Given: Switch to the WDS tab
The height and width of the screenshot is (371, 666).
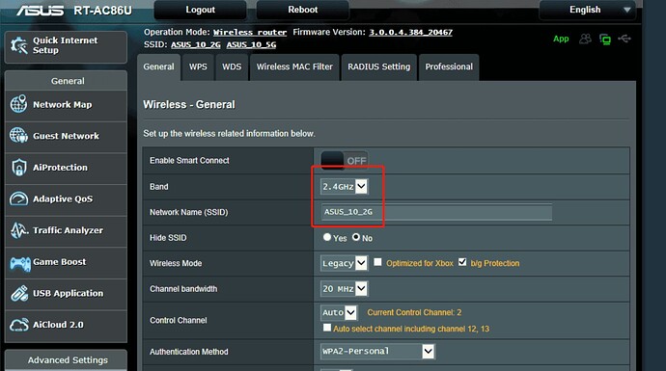Looking at the screenshot, I should (x=232, y=67).
